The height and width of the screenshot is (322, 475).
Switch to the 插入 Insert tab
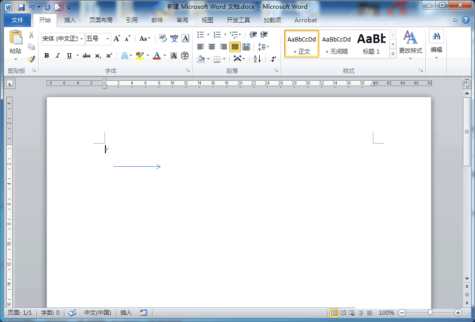tap(70, 20)
